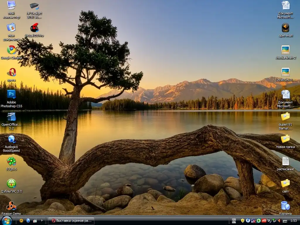Open Google Chrome desktop shortcut
The image size is (300, 225).
pos(11,50)
